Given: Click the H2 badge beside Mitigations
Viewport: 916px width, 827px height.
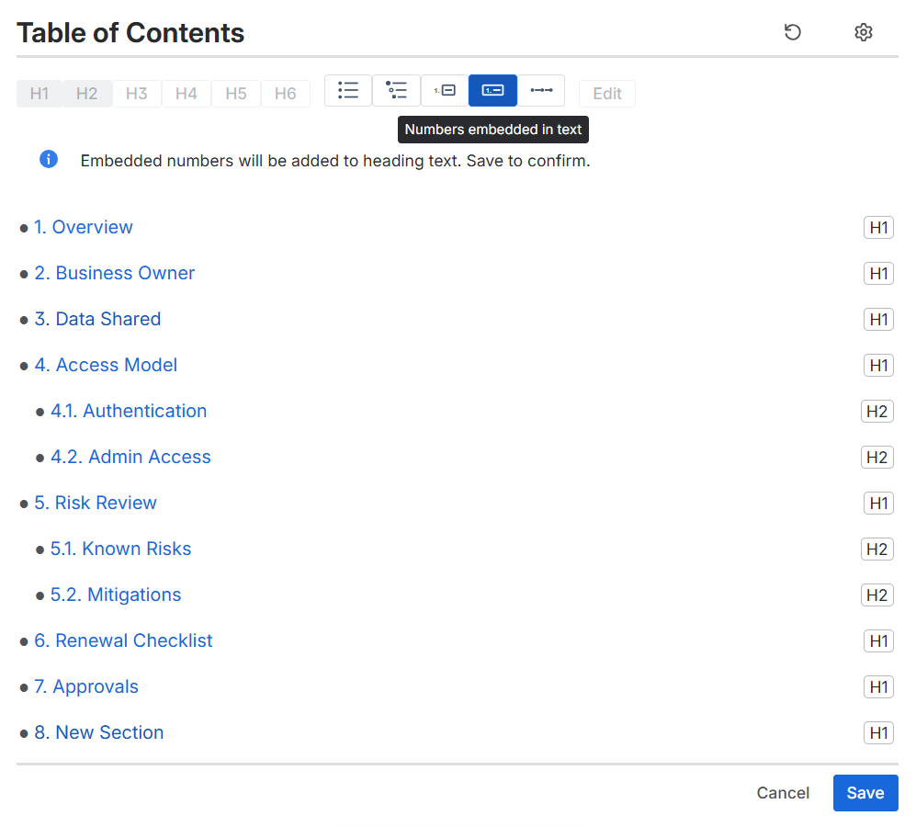Looking at the screenshot, I should pyautogui.click(x=876, y=595).
